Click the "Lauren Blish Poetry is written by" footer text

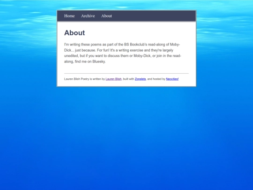point(84,79)
